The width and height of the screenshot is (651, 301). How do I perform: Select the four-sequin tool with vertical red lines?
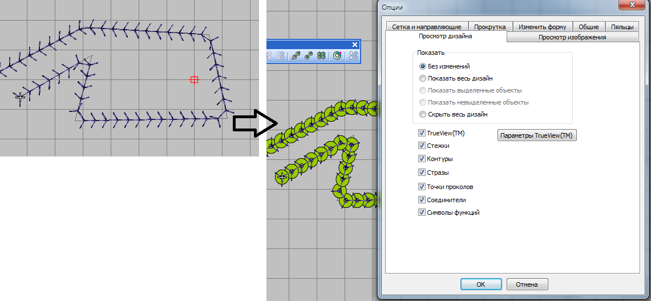321,55
